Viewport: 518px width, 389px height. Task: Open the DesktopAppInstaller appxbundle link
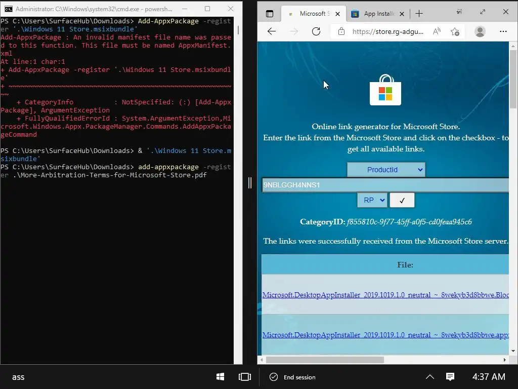point(385,335)
